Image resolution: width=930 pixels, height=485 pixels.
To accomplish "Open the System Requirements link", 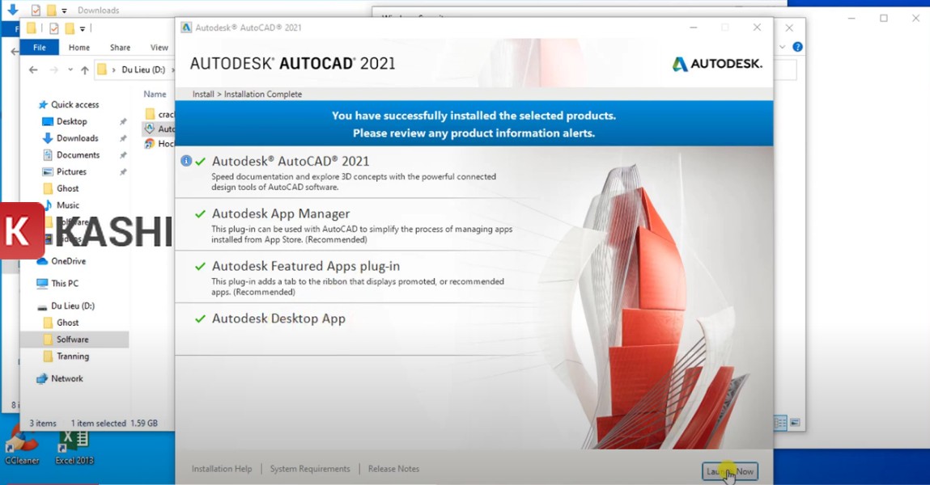I will pyautogui.click(x=310, y=469).
